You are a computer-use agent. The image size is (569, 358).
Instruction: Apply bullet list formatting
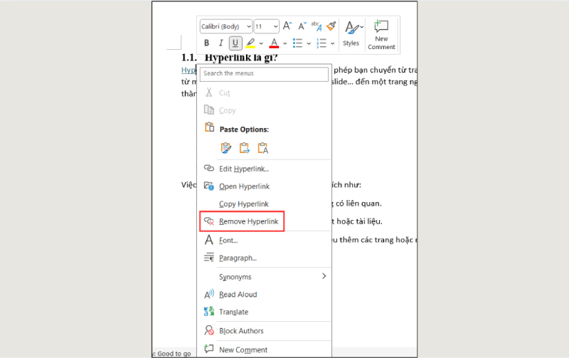[x=297, y=43]
